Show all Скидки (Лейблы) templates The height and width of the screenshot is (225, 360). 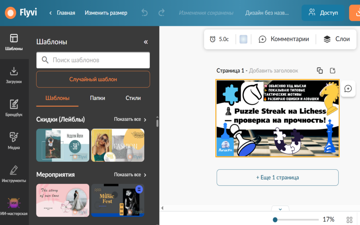point(130,119)
